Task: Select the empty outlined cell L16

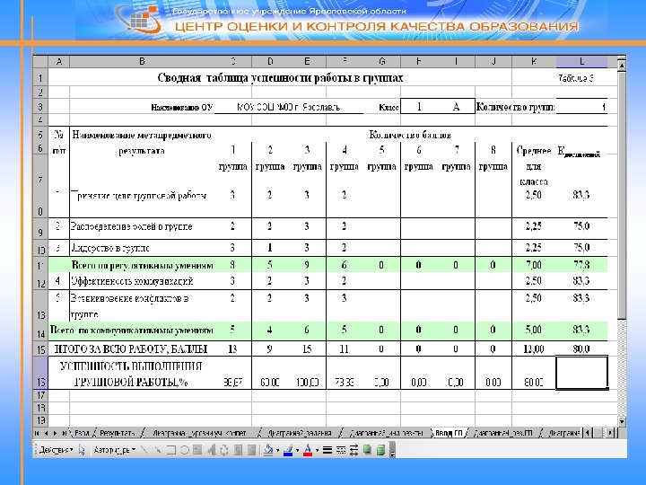Action: pyautogui.click(x=581, y=373)
